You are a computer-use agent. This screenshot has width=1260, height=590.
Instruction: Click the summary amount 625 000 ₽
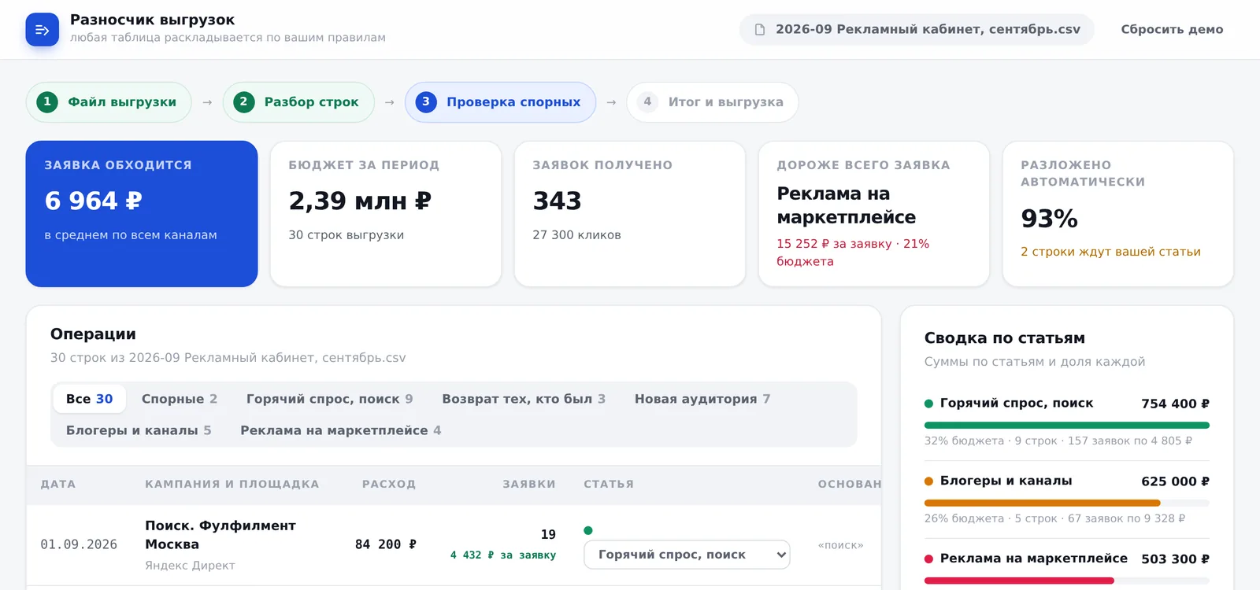[x=1175, y=481]
